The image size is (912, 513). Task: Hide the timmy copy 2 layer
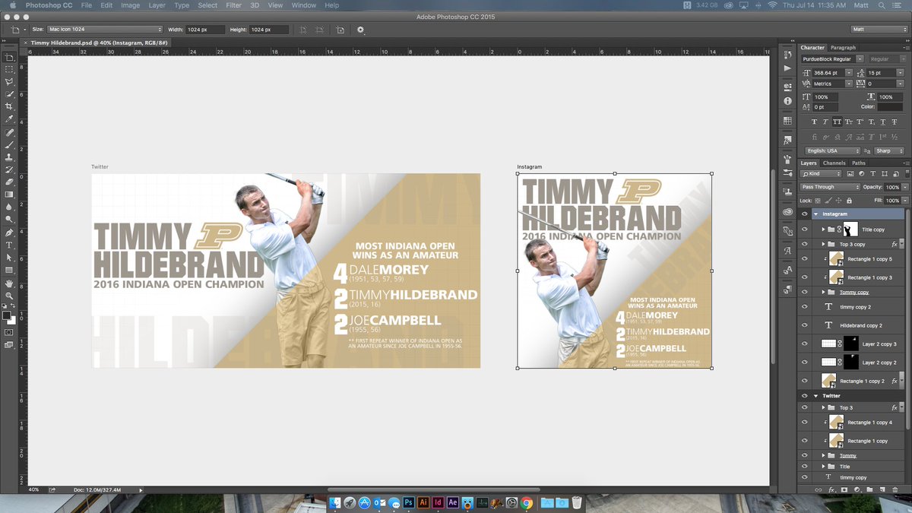click(805, 307)
